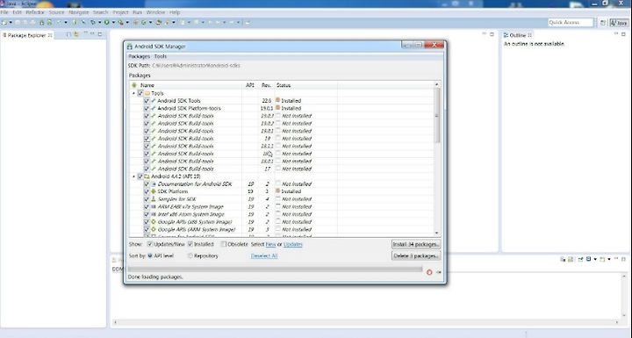Sort packages by the Status column header
Image resolution: width=632 pixels, height=338 pixels.
(306, 85)
